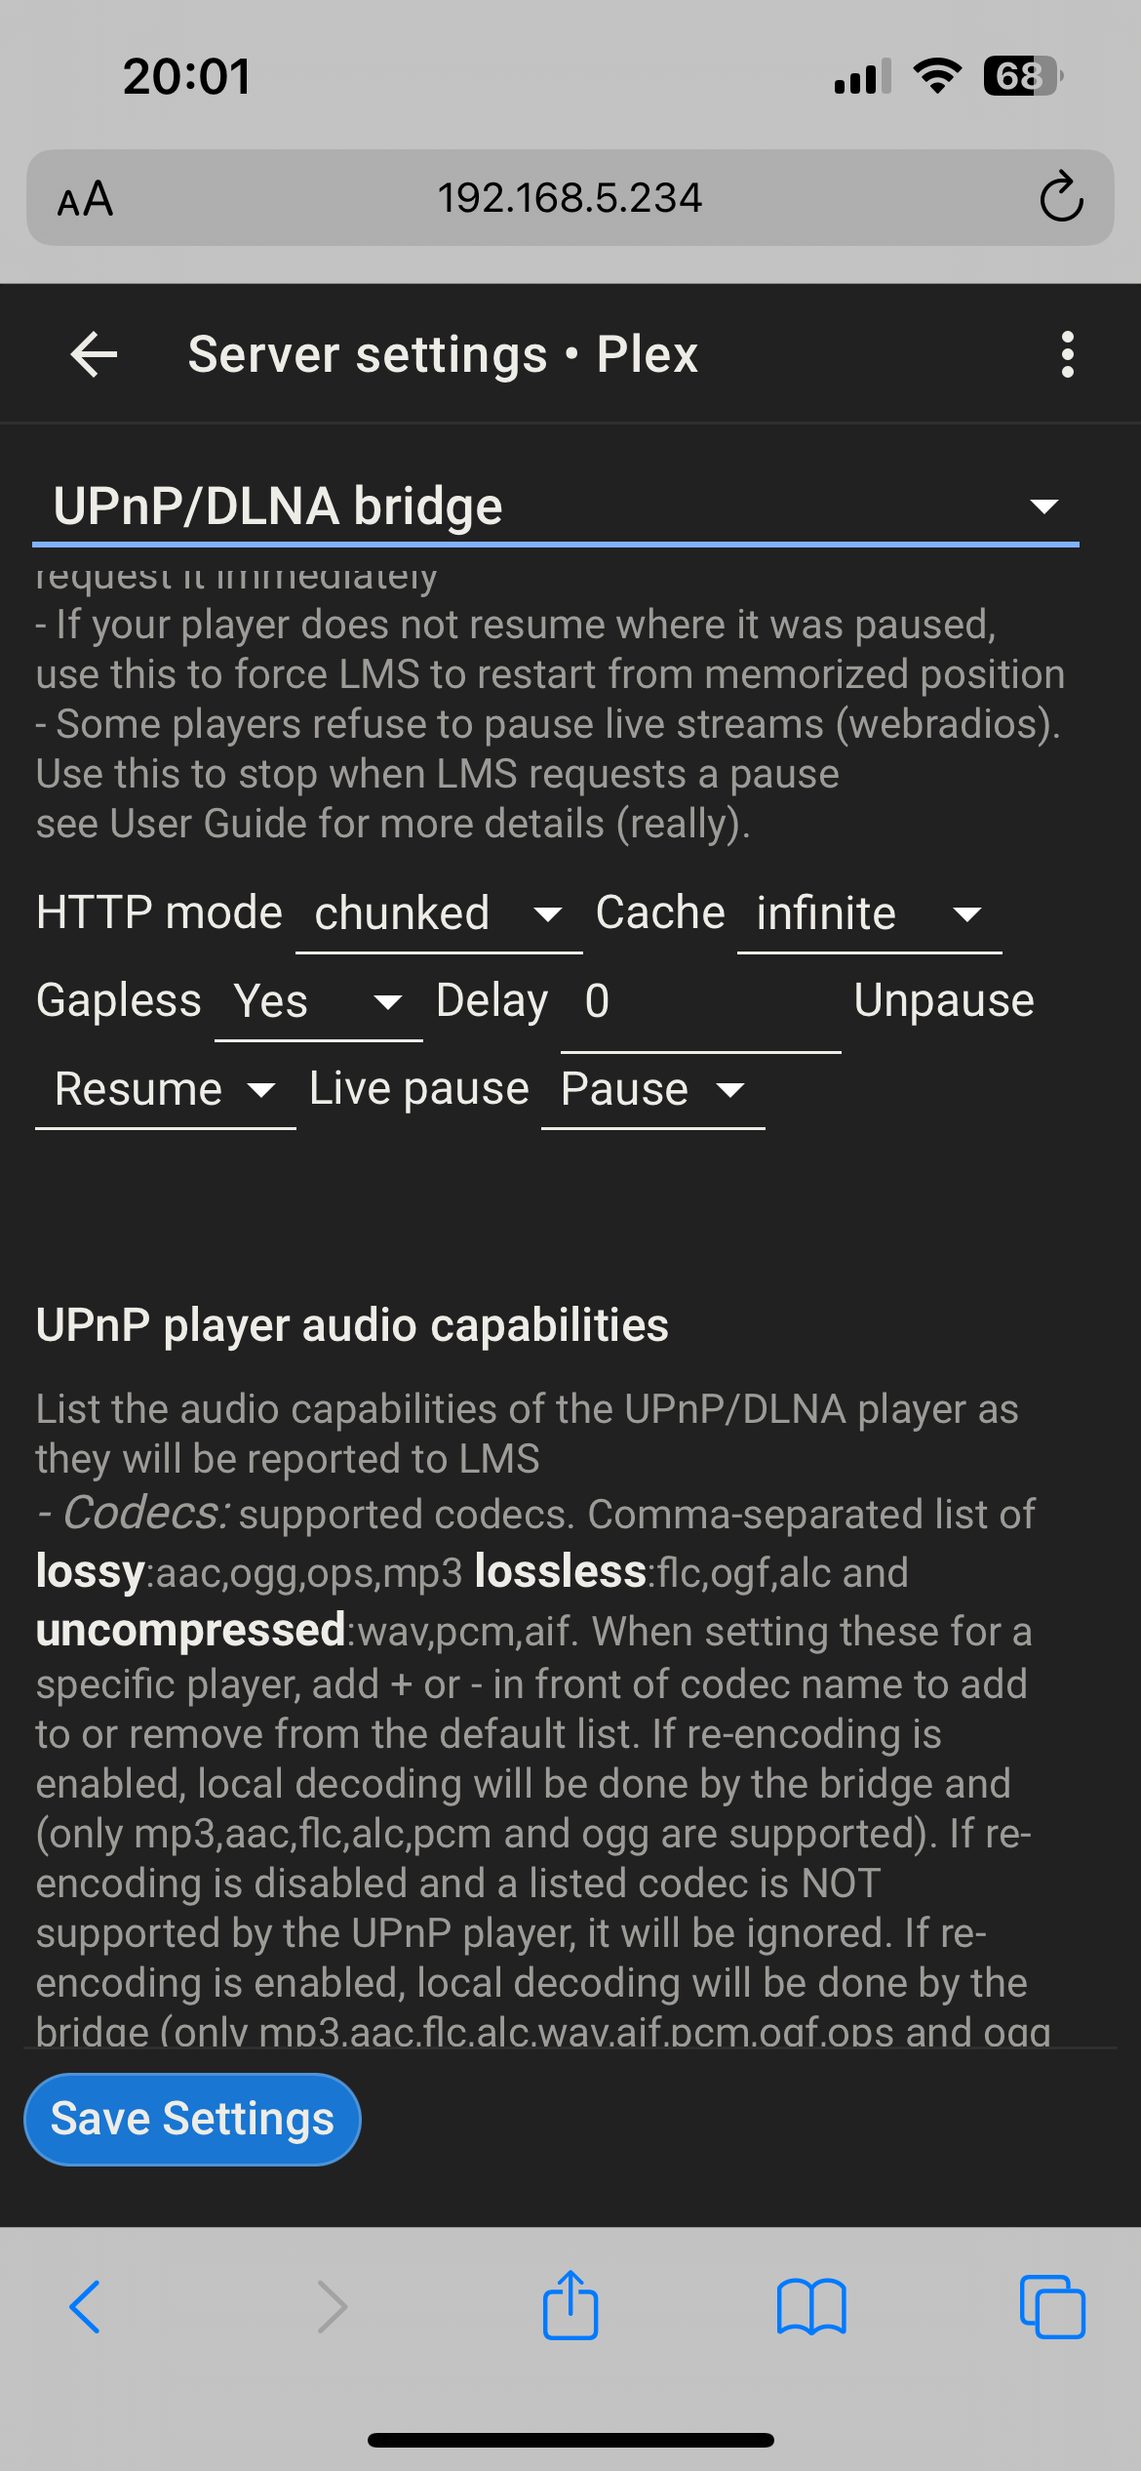This screenshot has width=1141, height=2471.
Task: Go back with the Safari back chevron
Action: point(85,2307)
